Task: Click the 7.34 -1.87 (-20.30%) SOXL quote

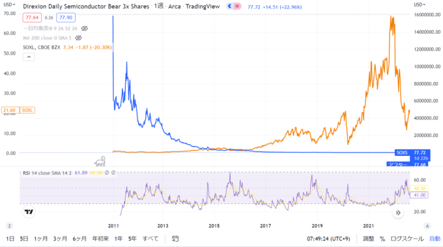Action: (87, 47)
